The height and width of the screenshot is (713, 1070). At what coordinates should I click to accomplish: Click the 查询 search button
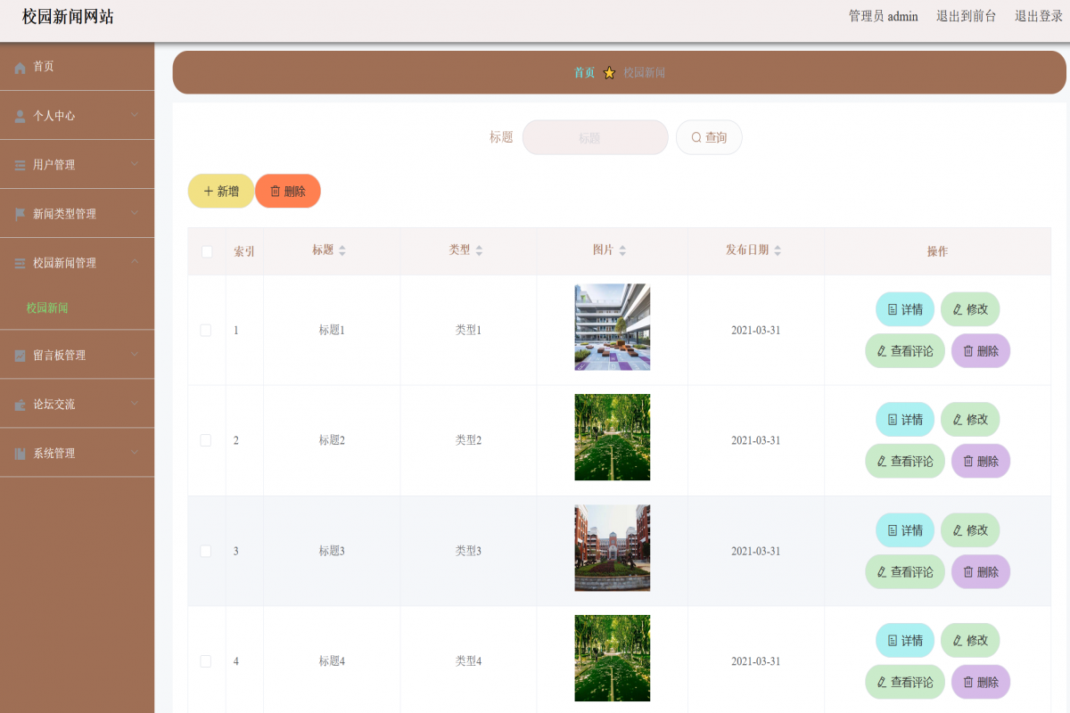tap(709, 136)
